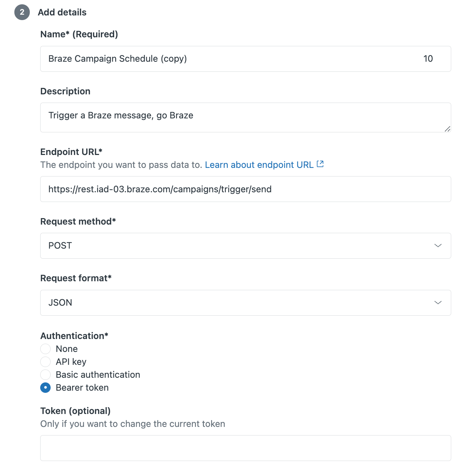Click the external link icon after endpoint URL
The height and width of the screenshot is (466, 467).
[x=320, y=164]
